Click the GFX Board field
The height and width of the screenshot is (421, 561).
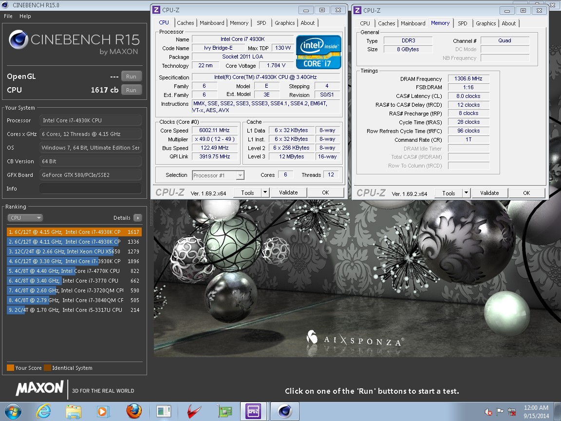click(91, 175)
